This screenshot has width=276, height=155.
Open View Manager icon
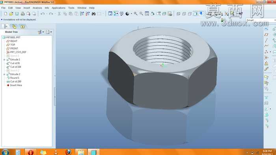[170, 13]
